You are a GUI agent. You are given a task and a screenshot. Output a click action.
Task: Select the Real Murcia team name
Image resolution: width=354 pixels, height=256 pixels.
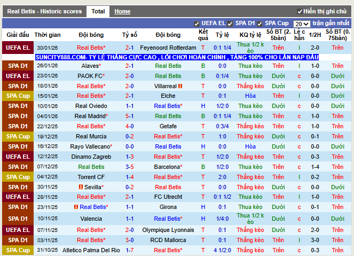[x=91, y=136]
